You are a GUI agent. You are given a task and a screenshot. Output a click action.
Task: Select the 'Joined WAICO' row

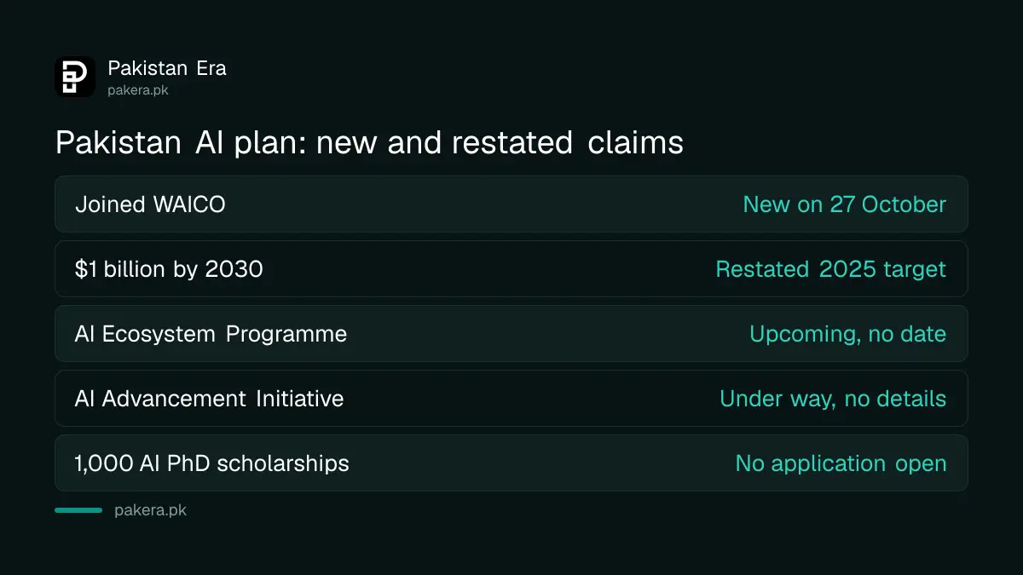[511, 204]
